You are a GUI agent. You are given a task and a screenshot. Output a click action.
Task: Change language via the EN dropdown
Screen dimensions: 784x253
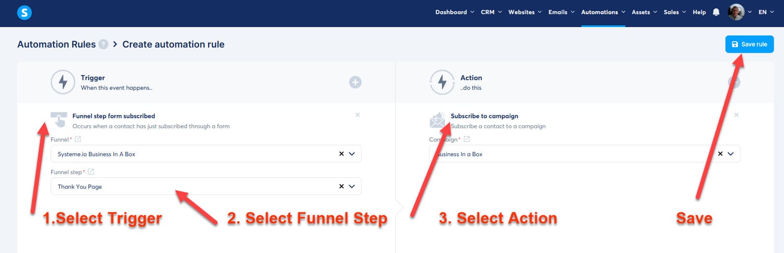(766, 12)
